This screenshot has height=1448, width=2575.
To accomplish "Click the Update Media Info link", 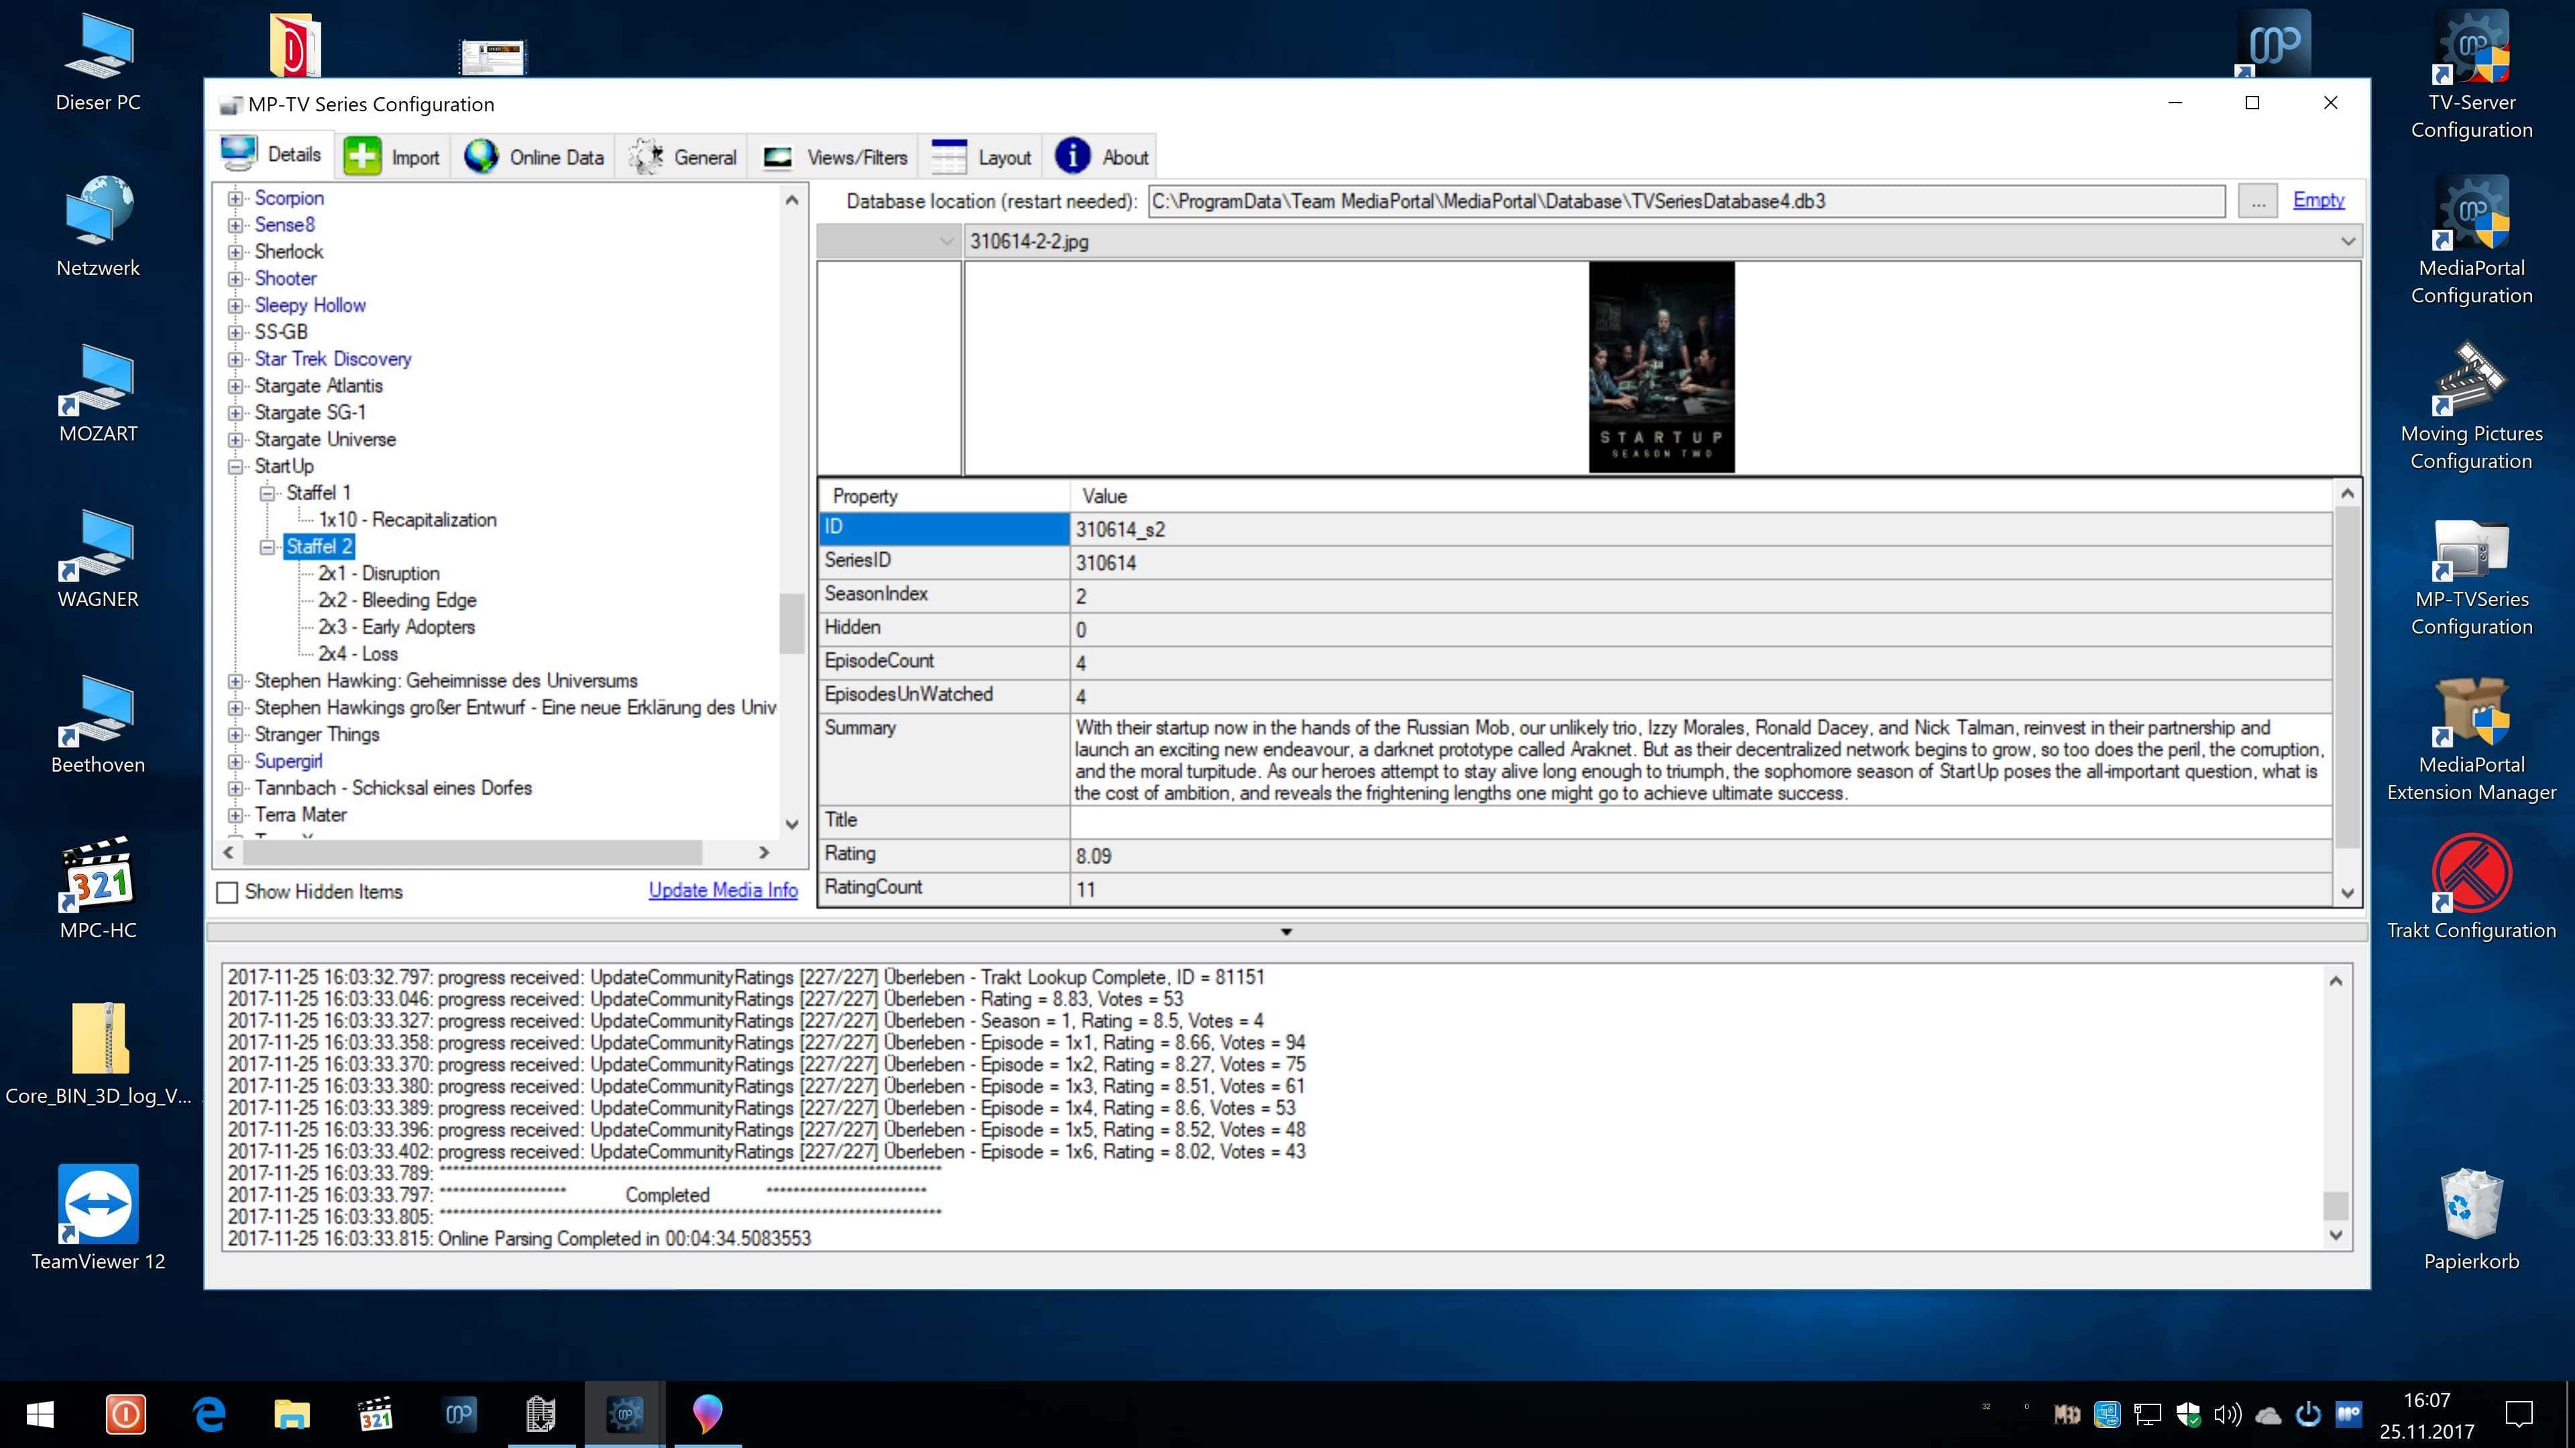I will [723, 890].
